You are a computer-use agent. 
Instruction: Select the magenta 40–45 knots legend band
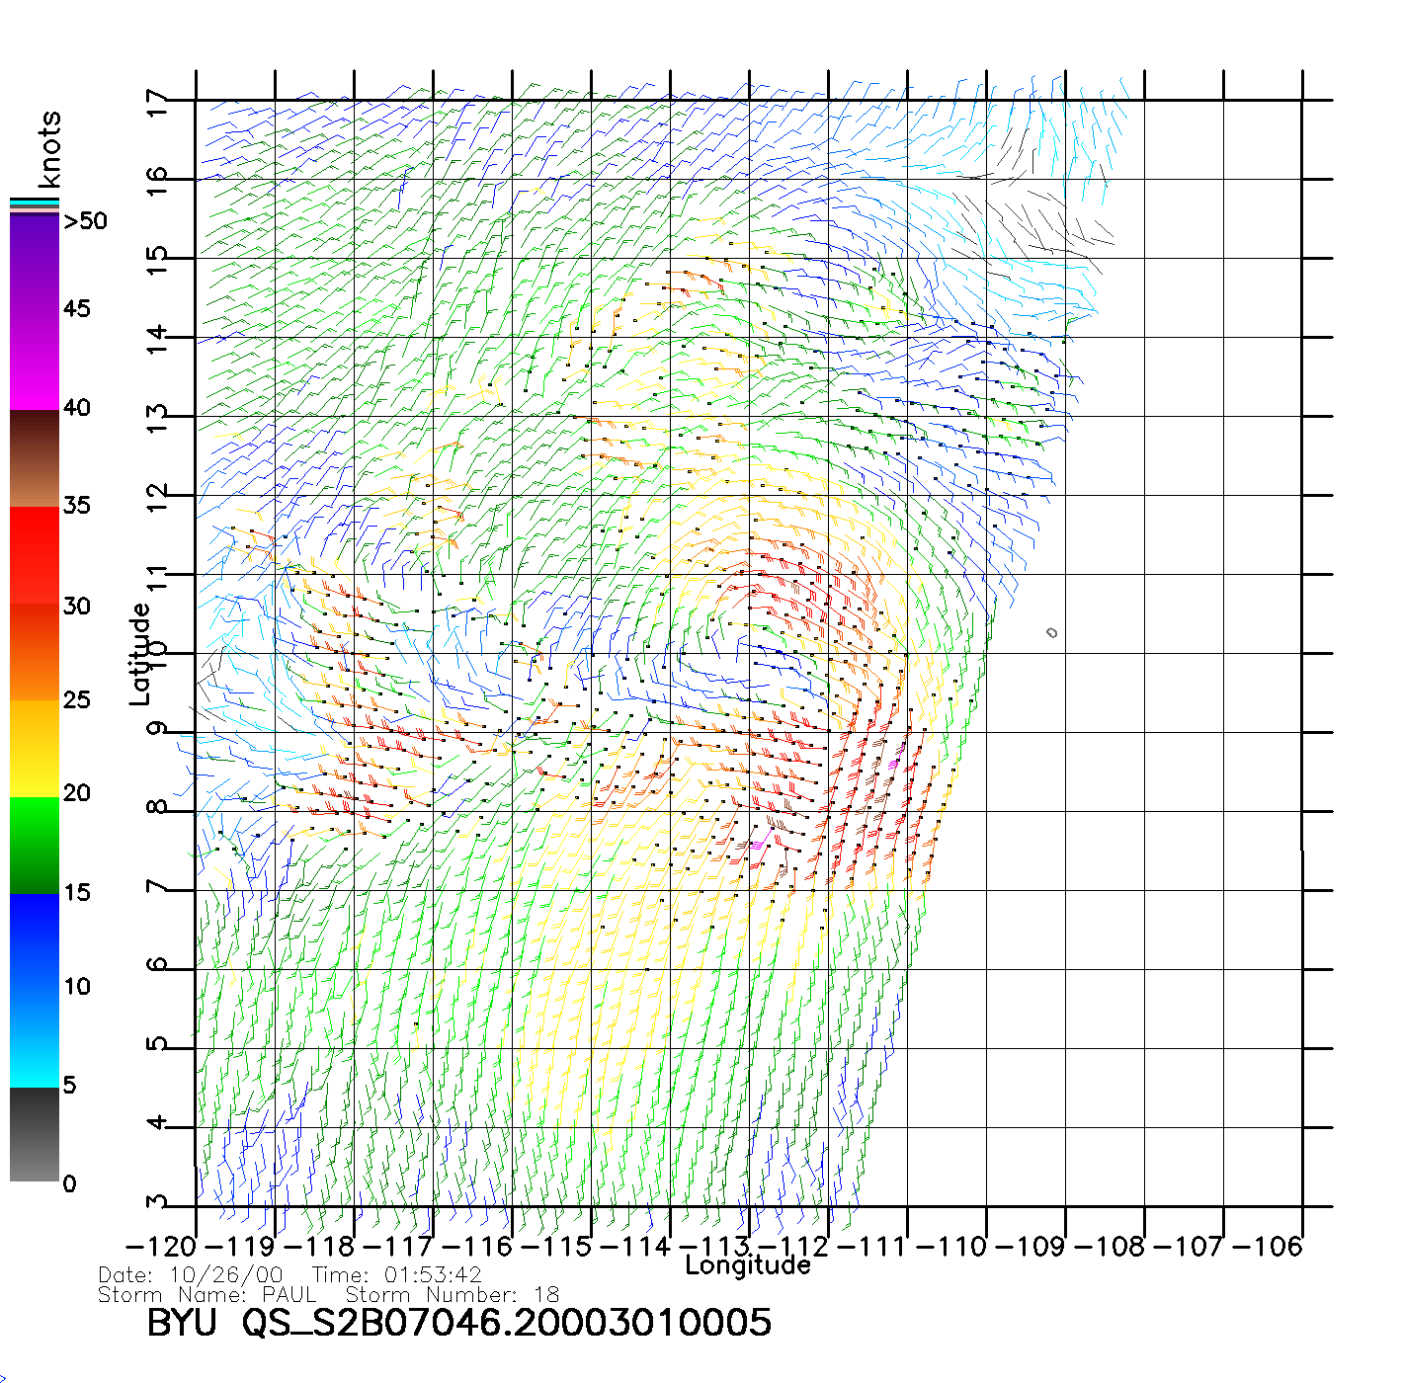pyautogui.click(x=35, y=361)
